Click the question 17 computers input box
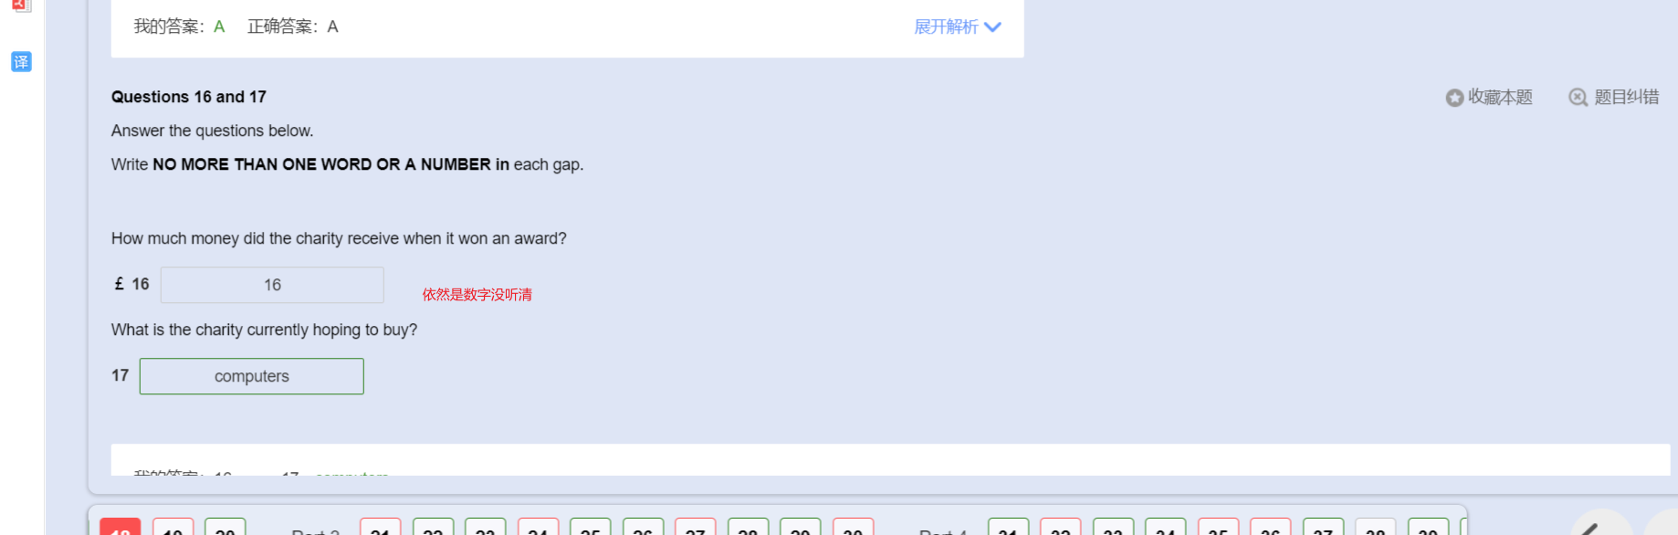The height and width of the screenshot is (535, 1678). pos(252,376)
